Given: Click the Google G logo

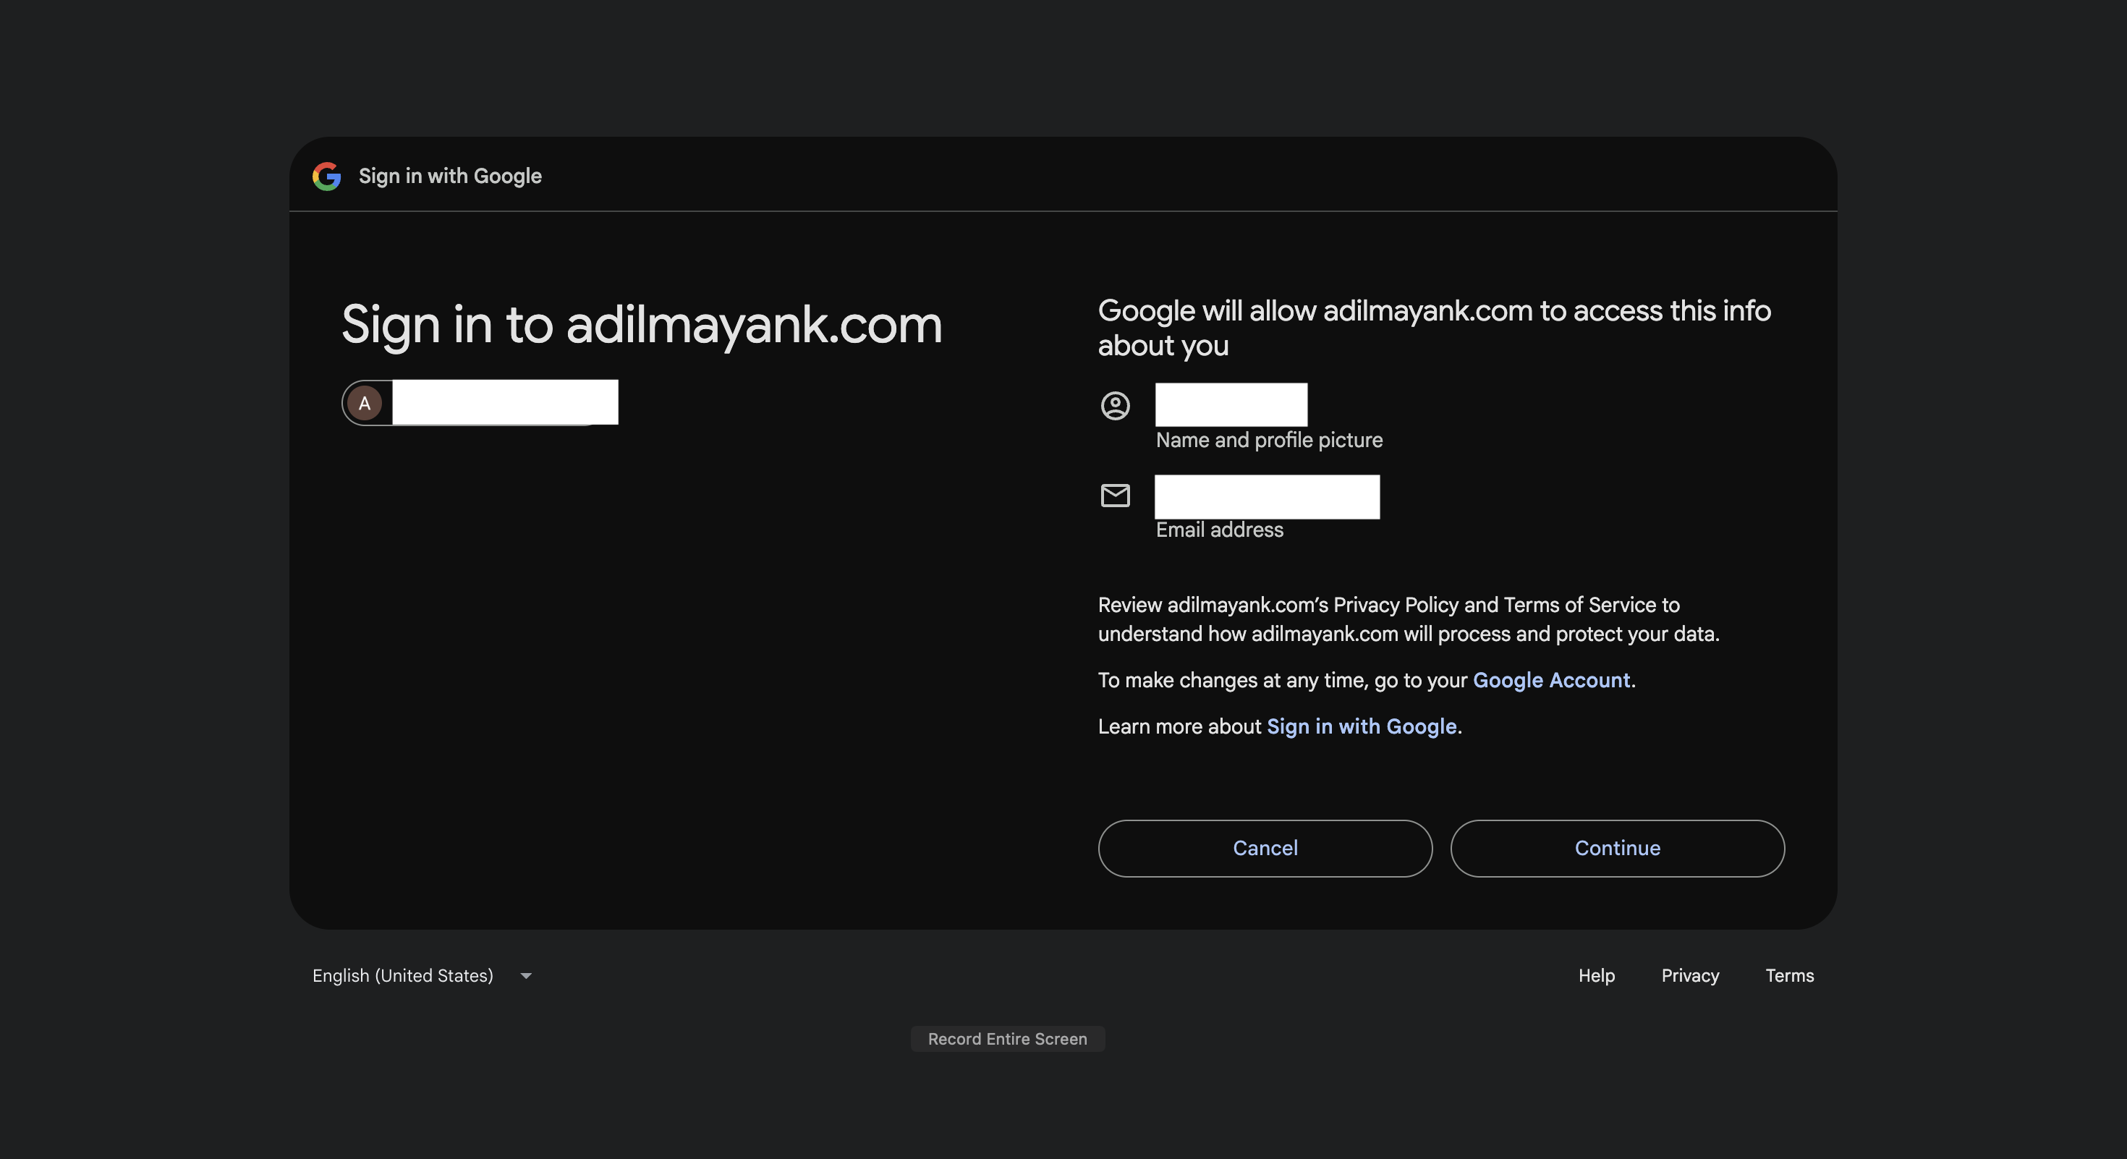Looking at the screenshot, I should coord(327,176).
